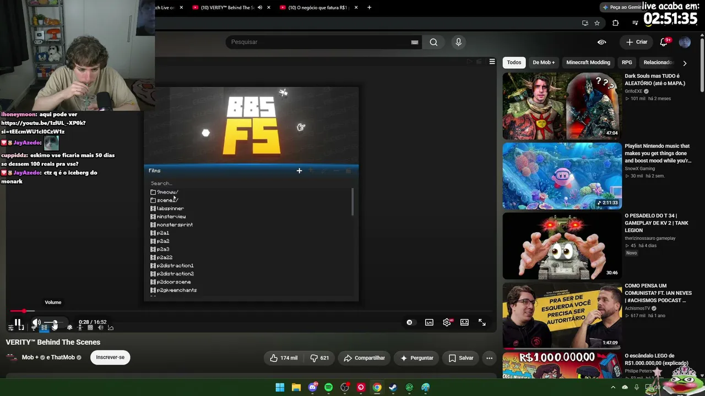The width and height of the screenshot is (705, 396).
Task: Switch to theater mode
Action: tap(464, 322)
